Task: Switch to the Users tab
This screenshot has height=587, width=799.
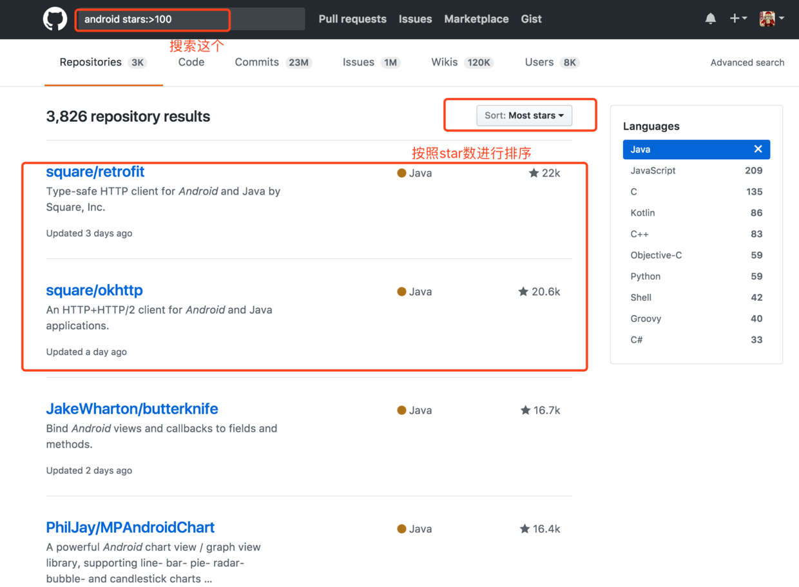Action: click(x=552, y=63)
